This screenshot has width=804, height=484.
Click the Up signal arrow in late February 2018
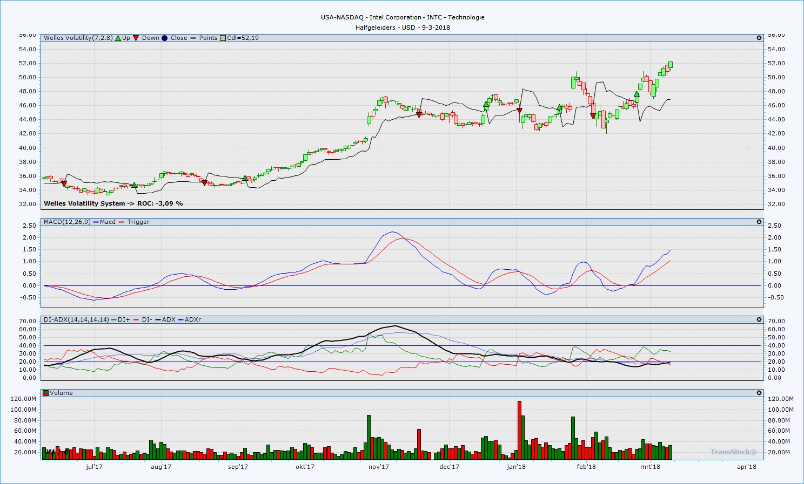636,94
